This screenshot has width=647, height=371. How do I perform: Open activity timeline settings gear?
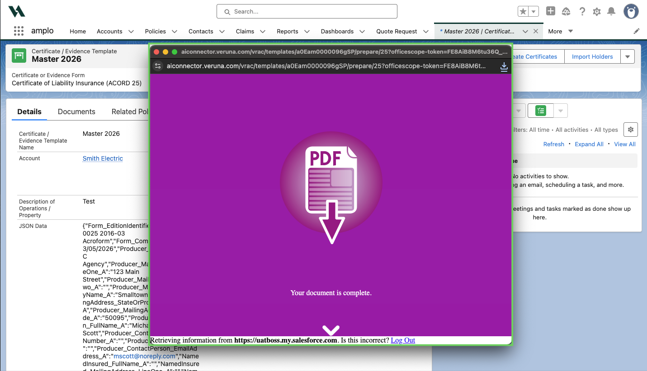pos(631,130)
